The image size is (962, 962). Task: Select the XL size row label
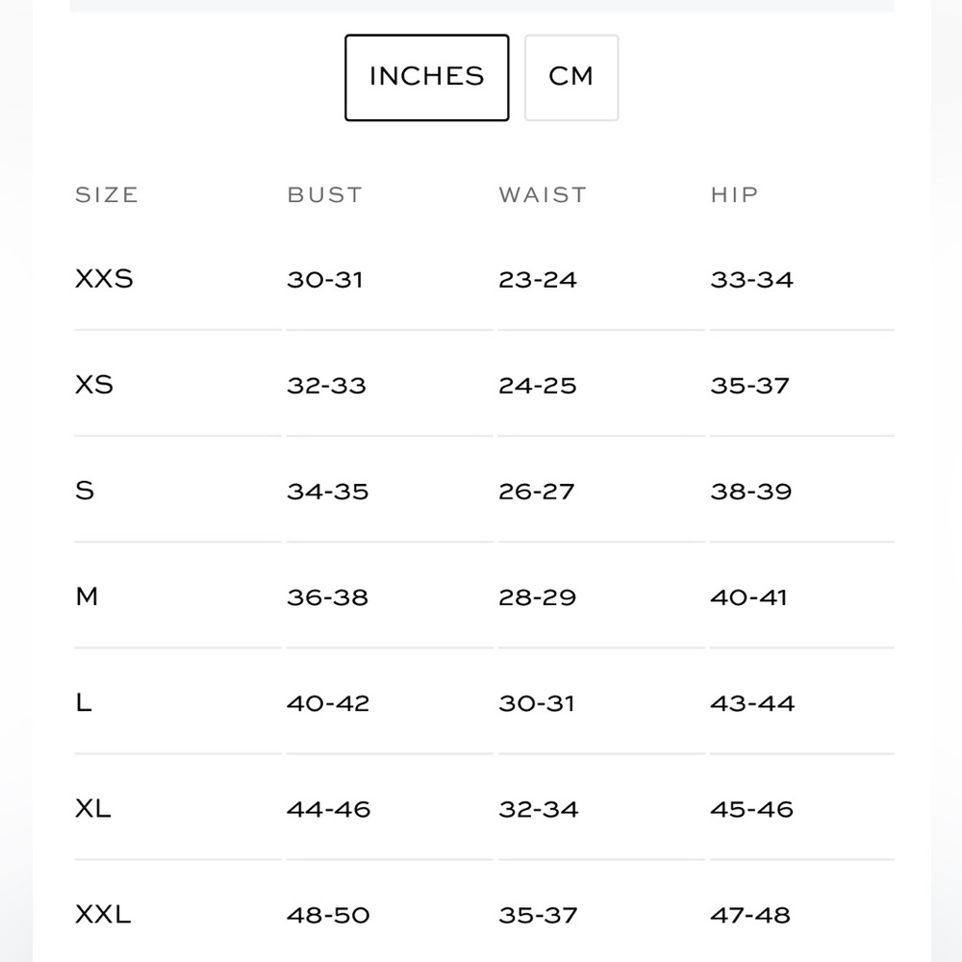[x=92, y=809]
